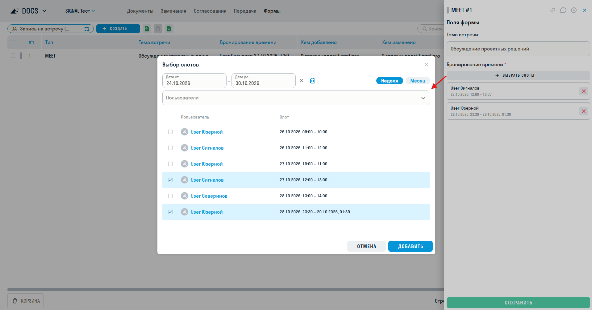The height and width of the screenshot is (310, 592).
Task: Select the MEET row checkbox
Action: point(13,56)
